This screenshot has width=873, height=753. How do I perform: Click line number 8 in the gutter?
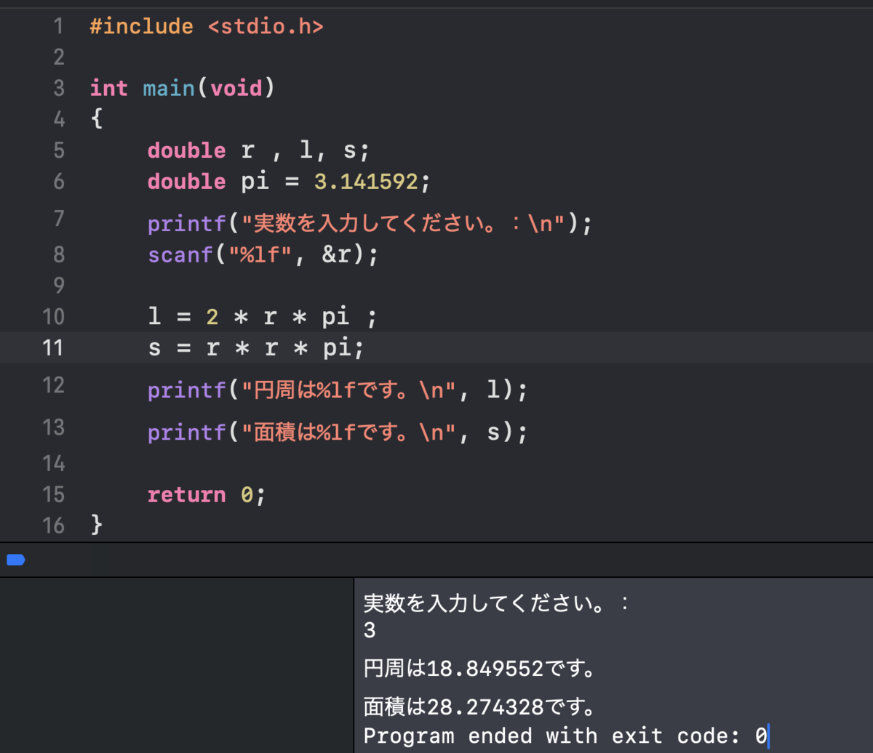pyautogui.click(x=58, y=255)
